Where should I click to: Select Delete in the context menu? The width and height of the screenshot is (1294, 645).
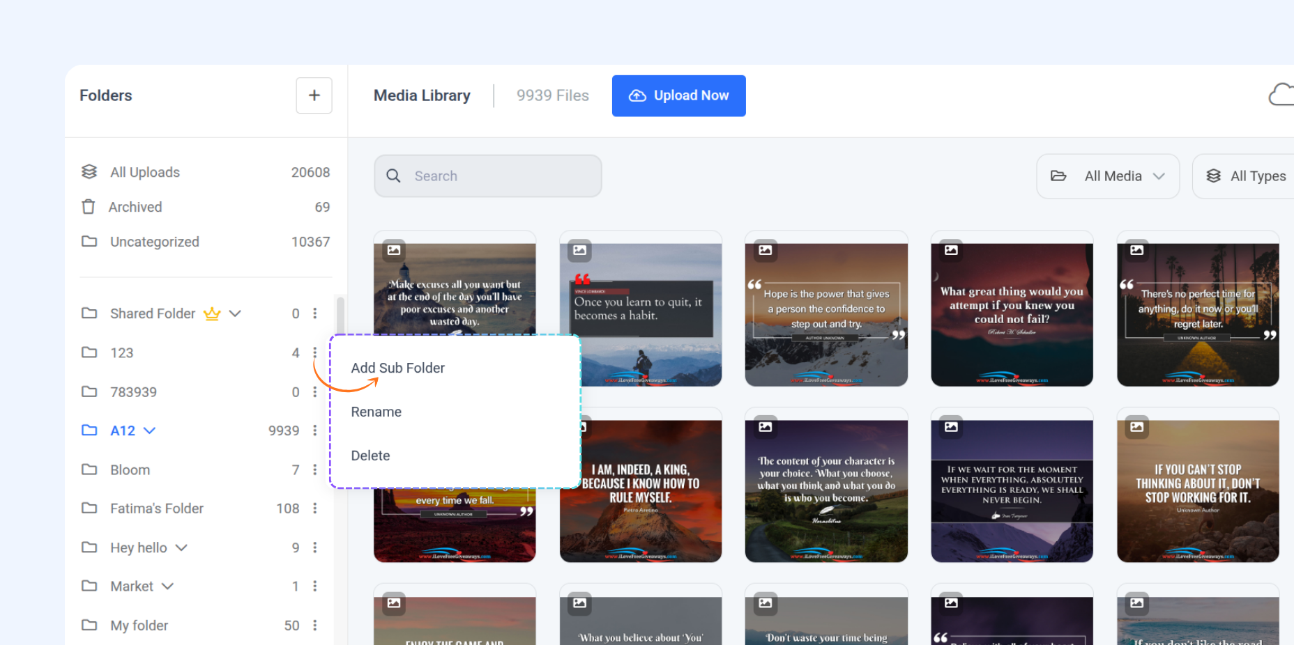[x=370, y=456]
